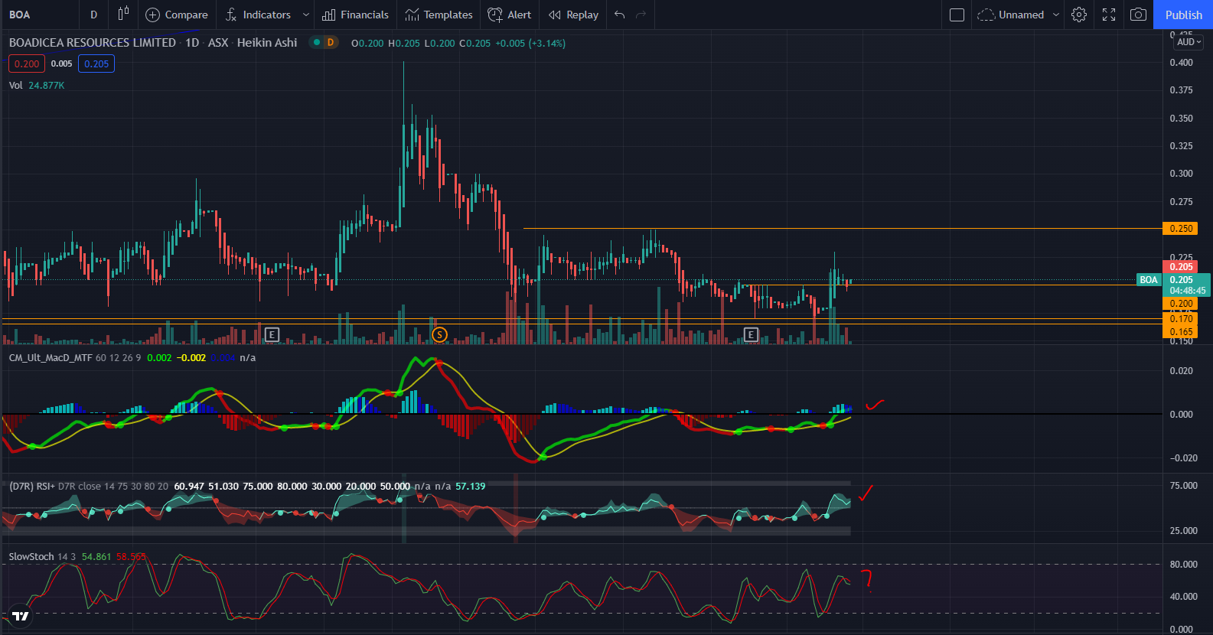Viewport: 1213px width, 635px height.
Task: Open the Indicators dialog
Action: tap(259, 15)
